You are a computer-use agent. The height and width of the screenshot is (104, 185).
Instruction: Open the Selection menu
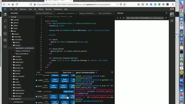tap(23, 9)
